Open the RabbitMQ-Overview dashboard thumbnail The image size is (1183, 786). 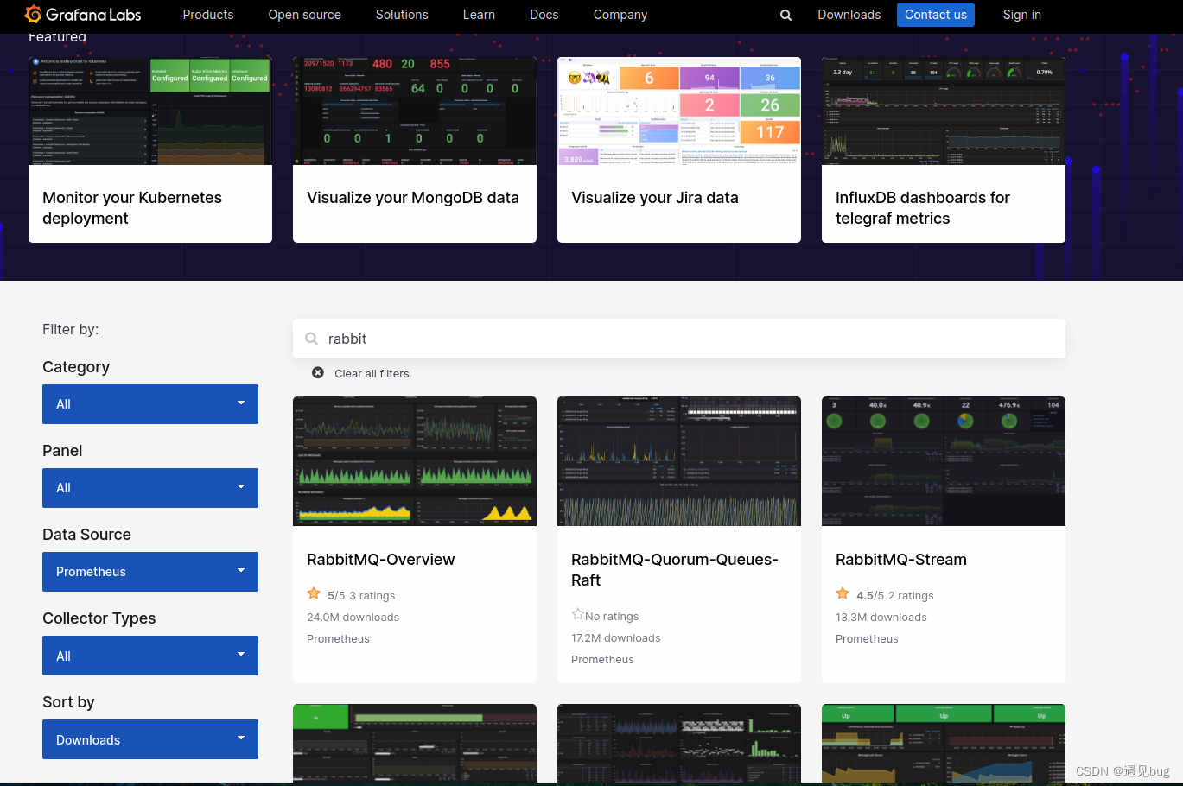[x=415, y=461]
